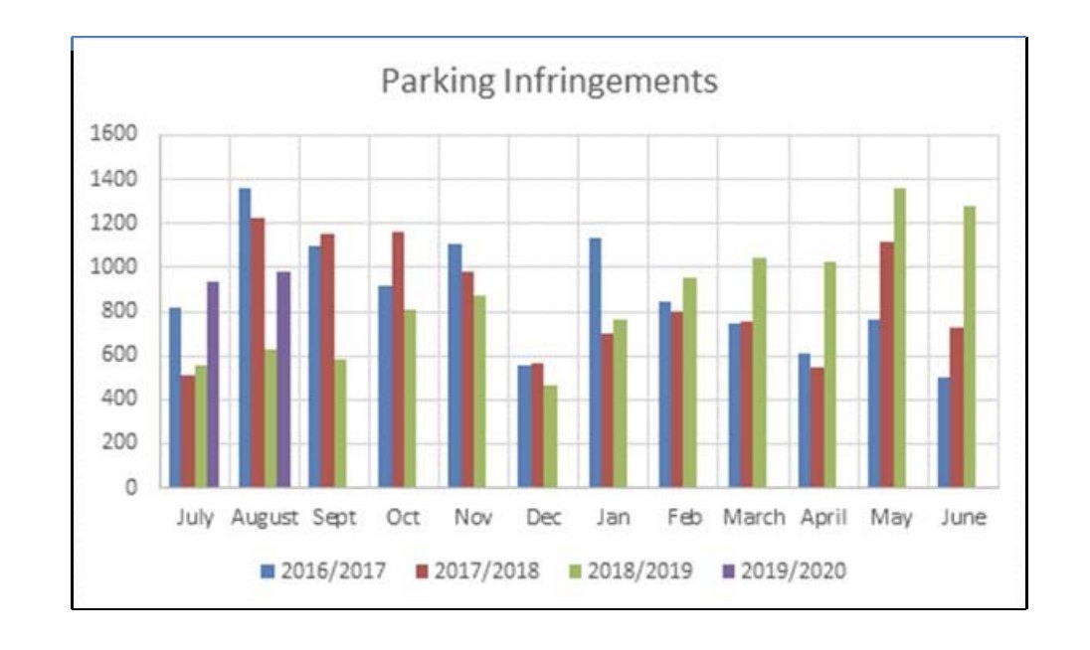Click the Feb axis label
1090x650 pixels.
[684, 518]
